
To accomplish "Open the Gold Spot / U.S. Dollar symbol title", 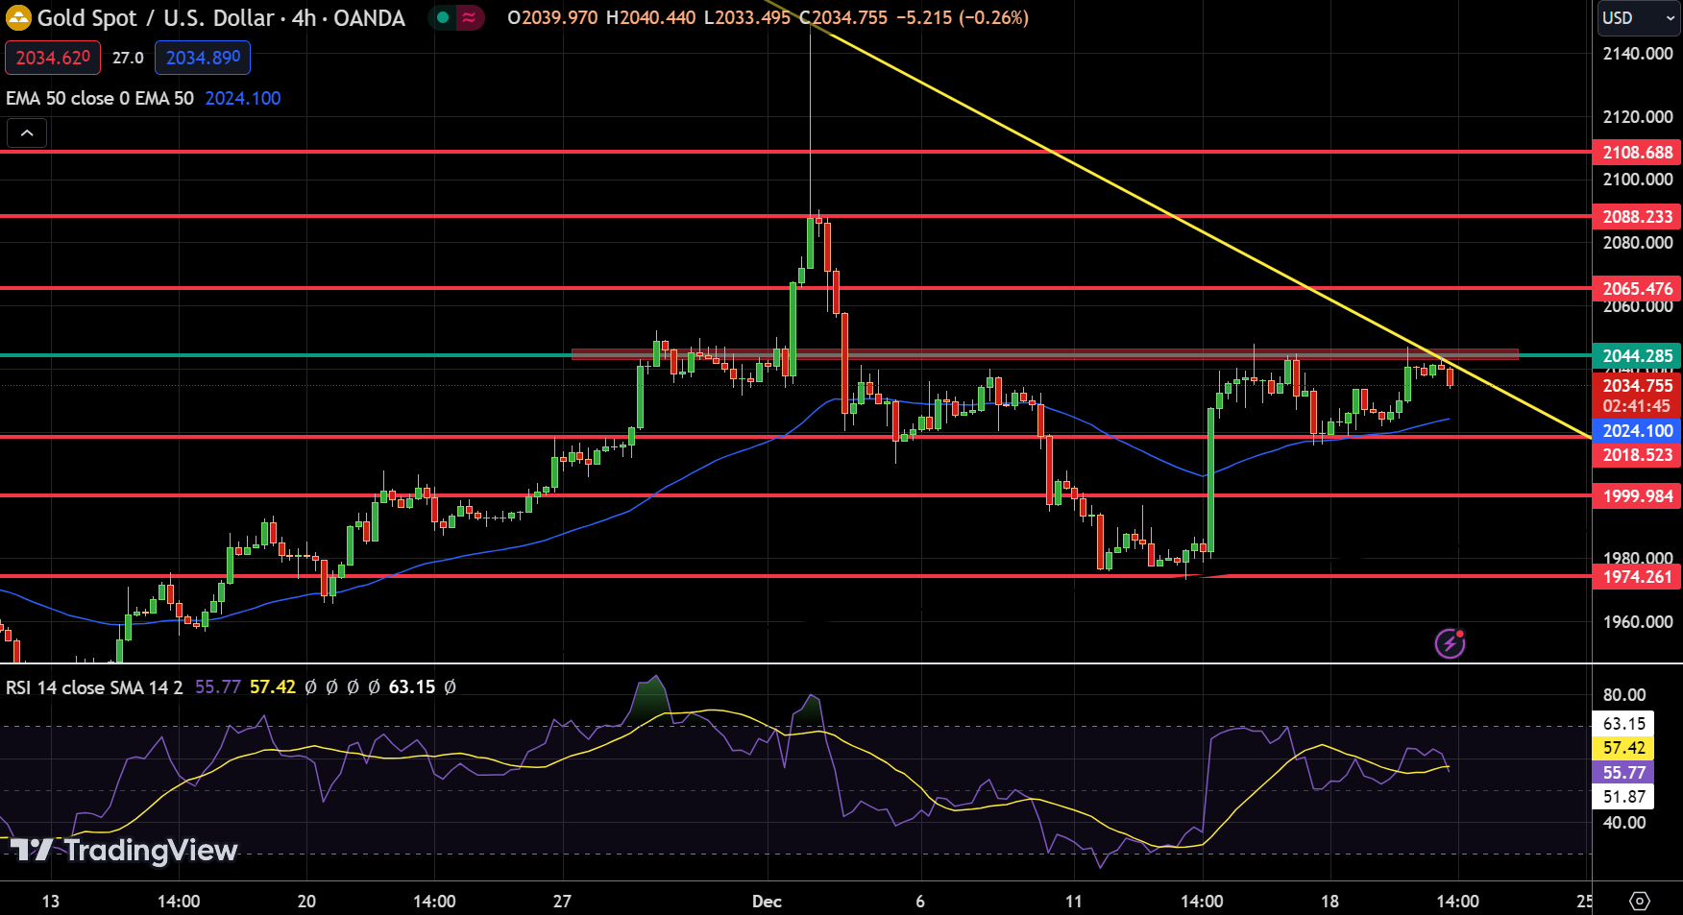I will coord(221,17).
